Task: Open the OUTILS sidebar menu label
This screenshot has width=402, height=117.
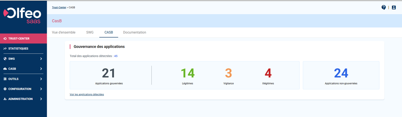Action: pyautogui.click(x=14, y=79)
